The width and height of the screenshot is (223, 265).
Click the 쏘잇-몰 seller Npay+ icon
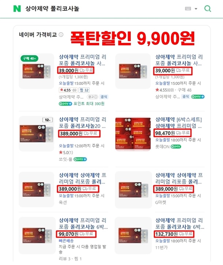pyautogui.click(x=80, y=159)
